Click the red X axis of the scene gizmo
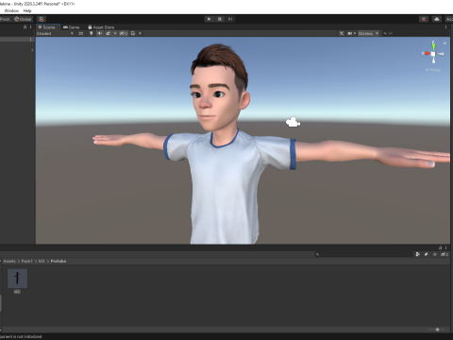 click(427, 54)
